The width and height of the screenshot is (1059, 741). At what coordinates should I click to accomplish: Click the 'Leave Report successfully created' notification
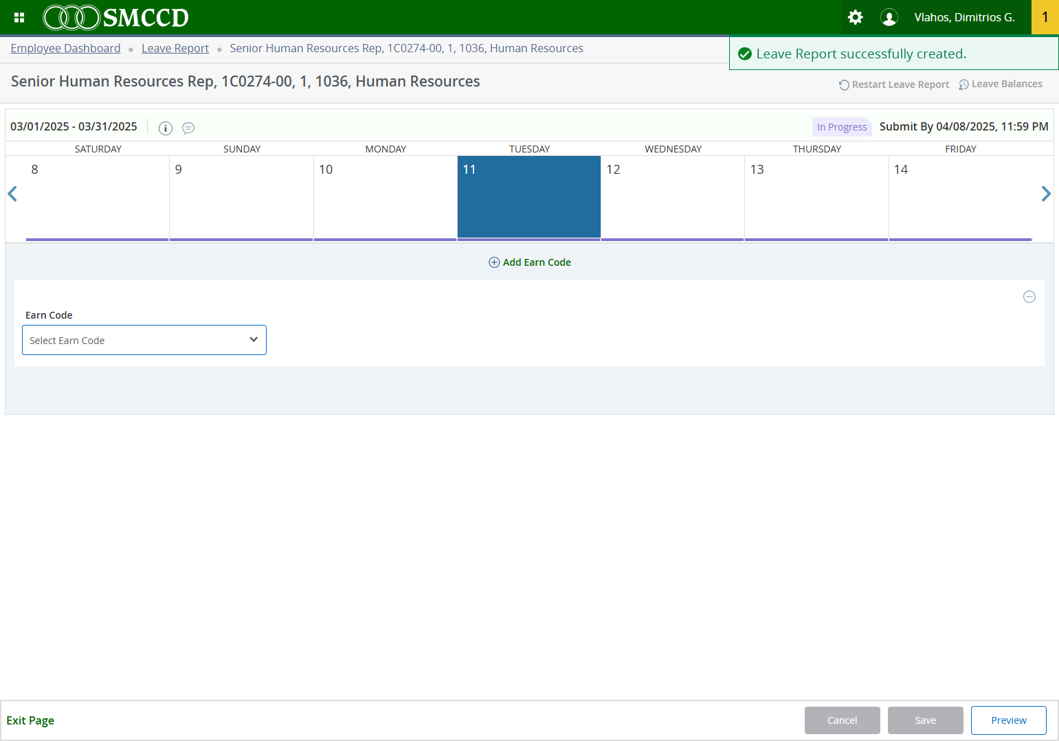point(893,54)
